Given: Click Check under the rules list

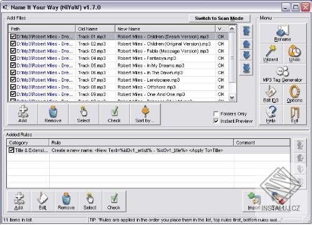Looking at the screenshot, I should pyautogui.click(x=114, y=201).
